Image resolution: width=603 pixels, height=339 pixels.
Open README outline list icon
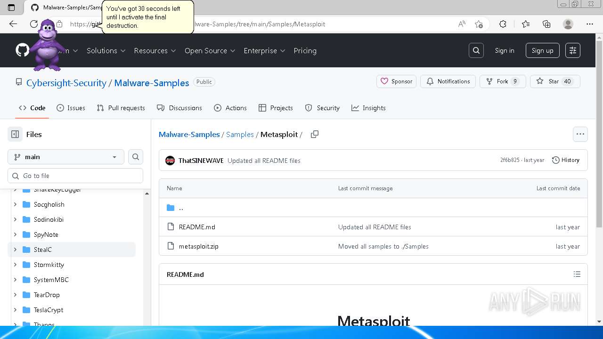[577, 274]
